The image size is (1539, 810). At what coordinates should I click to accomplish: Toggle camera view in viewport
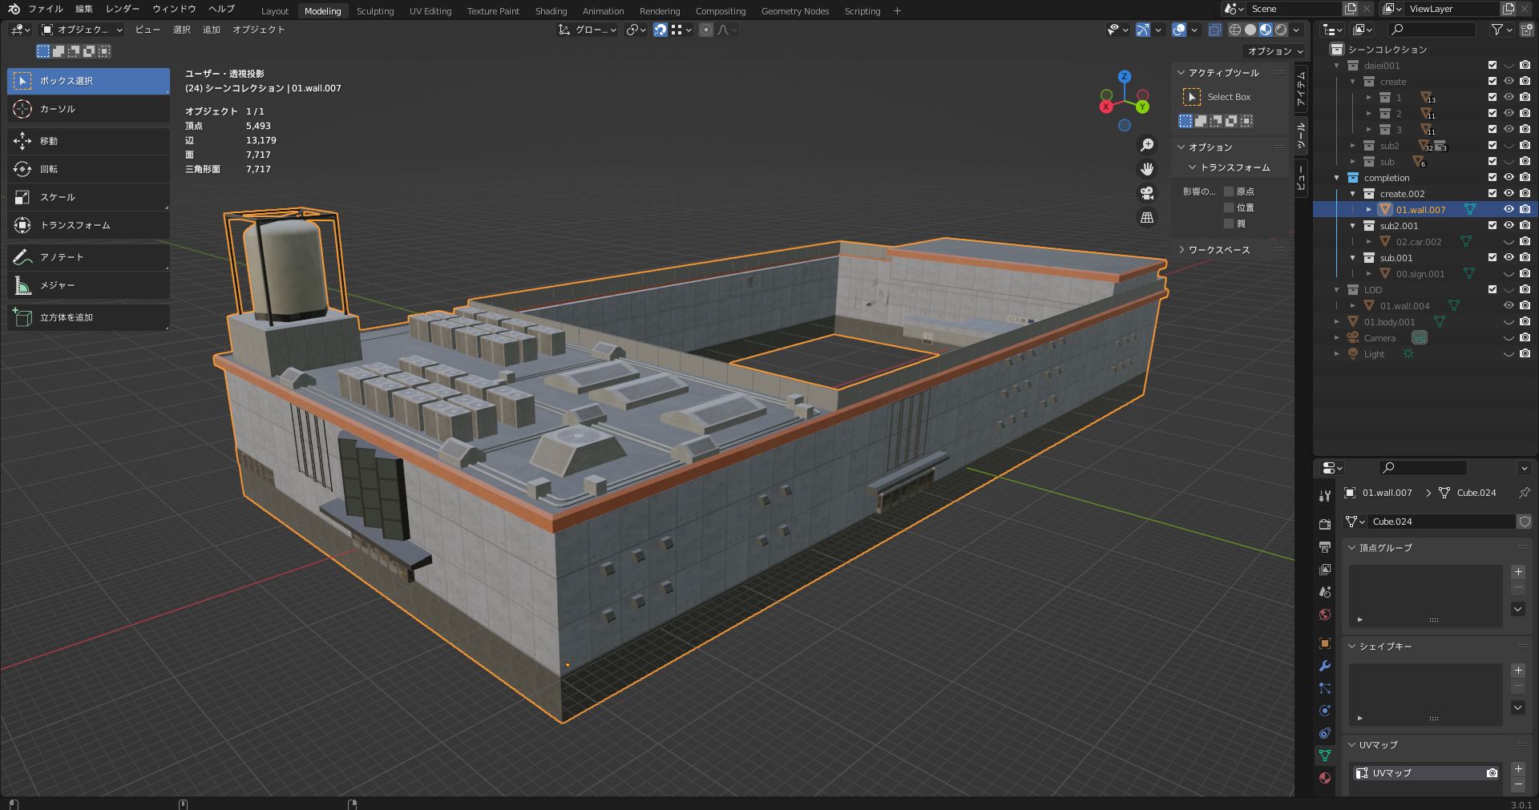(1147, 193)
